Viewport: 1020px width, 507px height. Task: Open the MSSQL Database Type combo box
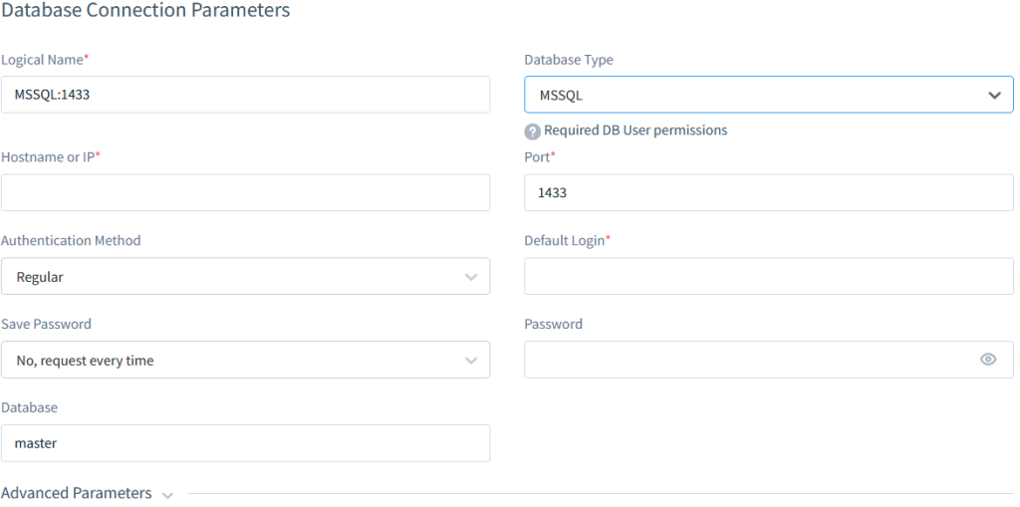tap(757, 96)
